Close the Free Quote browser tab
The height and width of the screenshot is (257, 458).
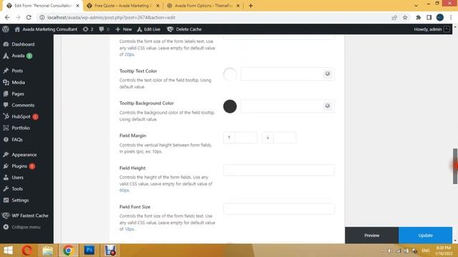[157, 6]
